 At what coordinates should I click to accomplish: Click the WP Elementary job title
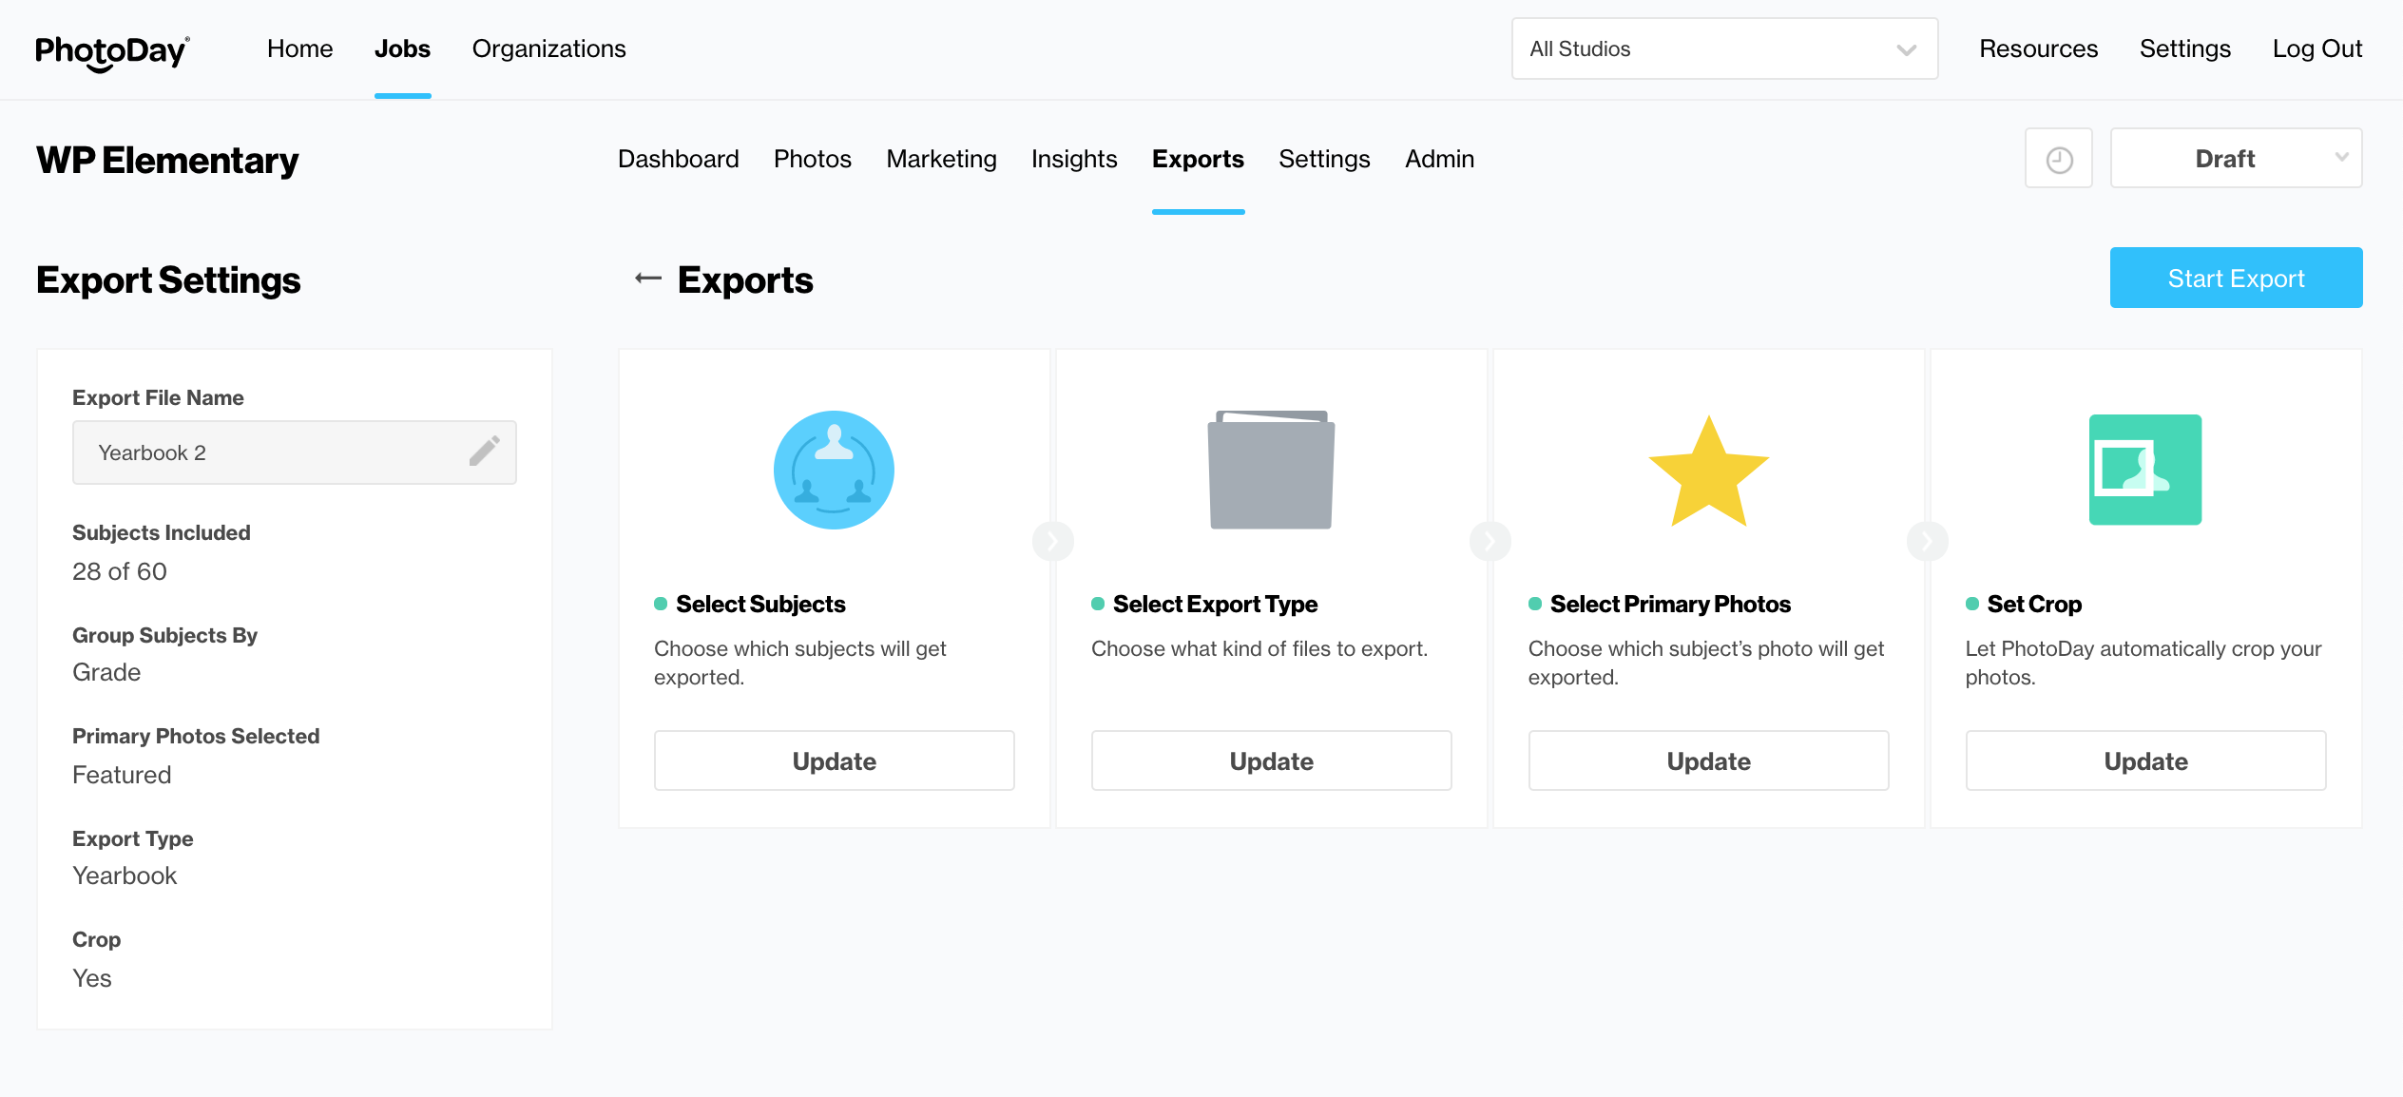pos(167,160)
